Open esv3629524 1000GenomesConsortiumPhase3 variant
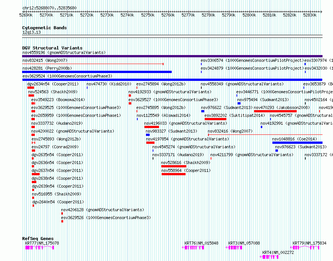This screenshot has height=261, width=333. point(67,76)
